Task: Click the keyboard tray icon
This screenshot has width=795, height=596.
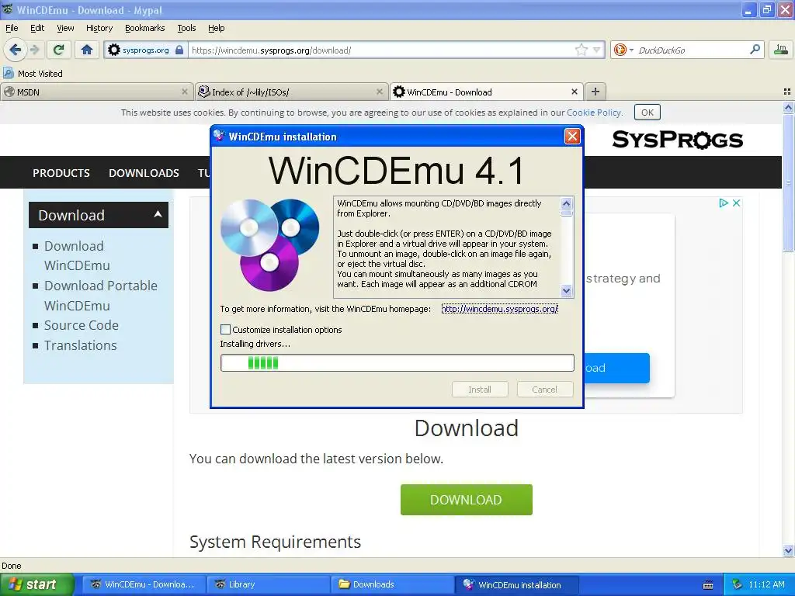Action: 708,585
